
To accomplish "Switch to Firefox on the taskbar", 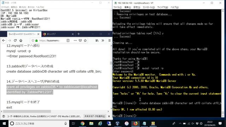I will (135, 123).
